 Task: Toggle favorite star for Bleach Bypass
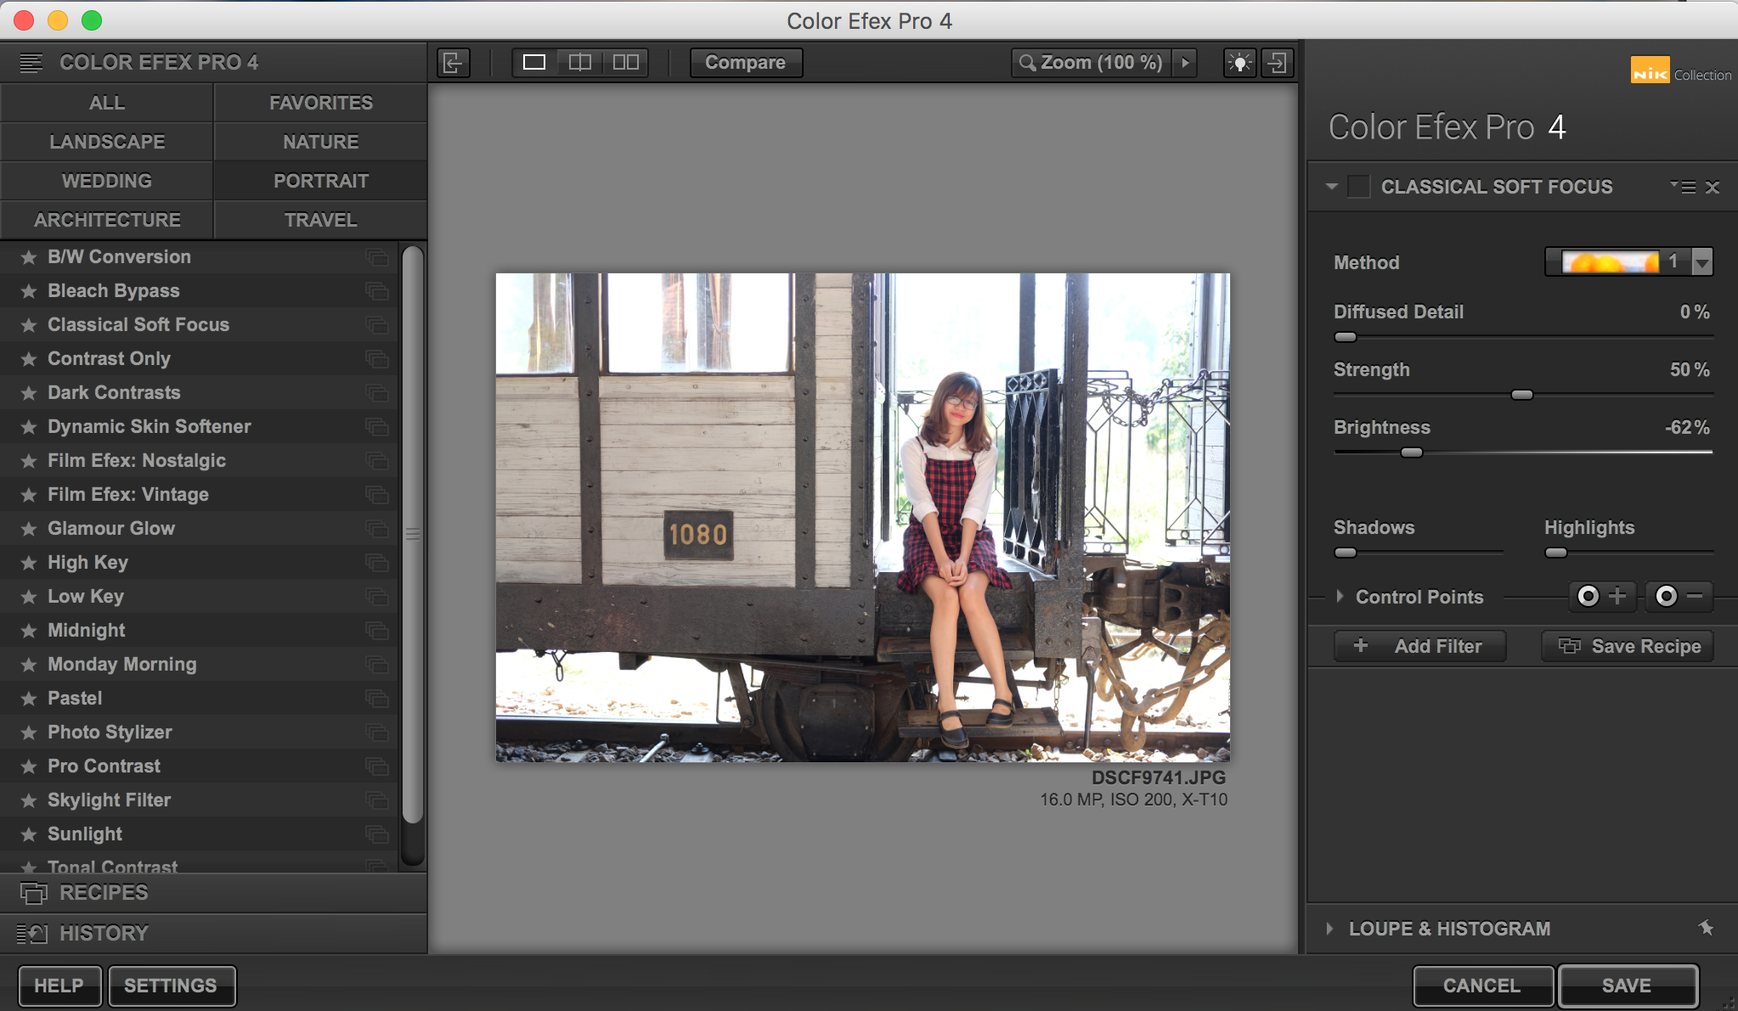(29, 291)
